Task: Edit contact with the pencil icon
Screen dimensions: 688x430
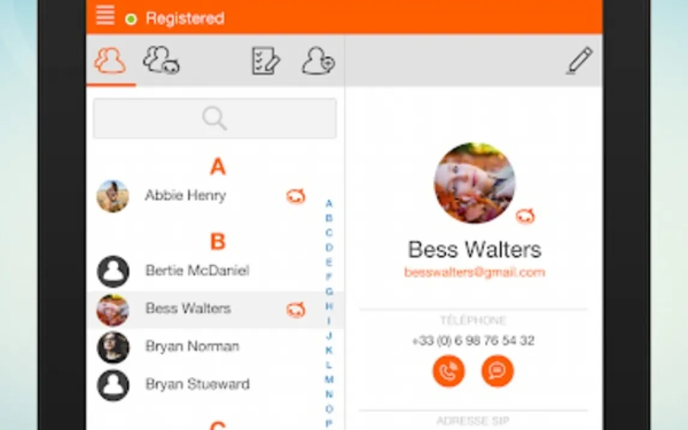Action: click(x=579, y=61)
